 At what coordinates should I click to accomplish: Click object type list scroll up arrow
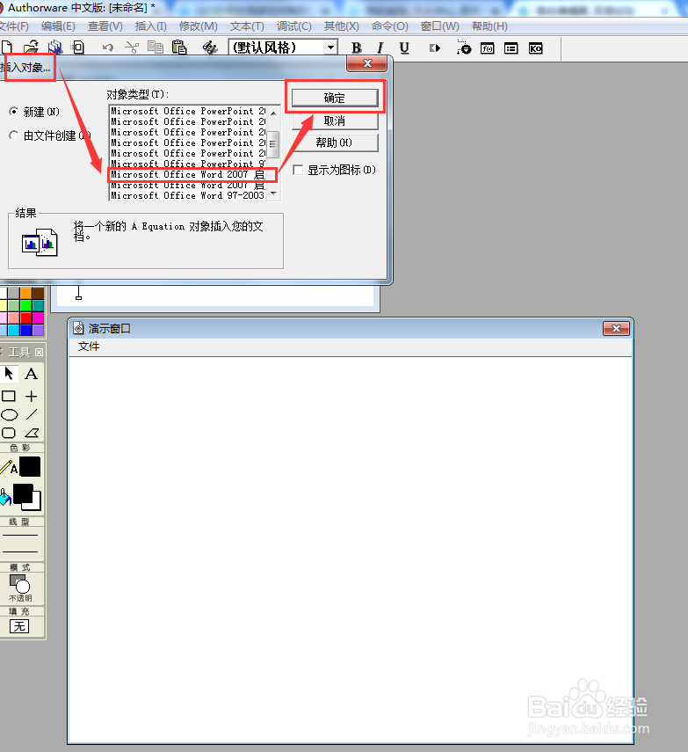pos(273,113)
